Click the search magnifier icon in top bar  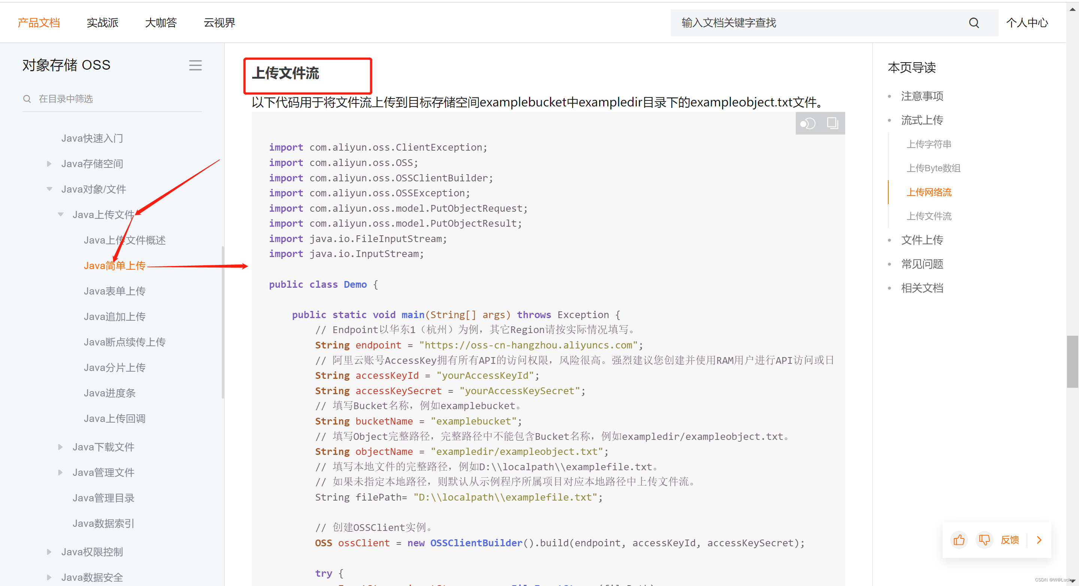tap(973, 22)
